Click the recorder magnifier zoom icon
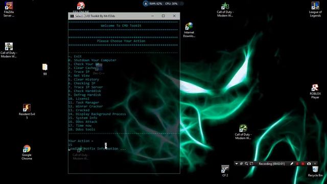 246,164
